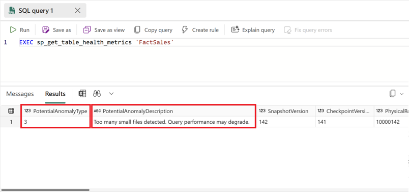Viewport: 409px width, 192px height.
Task: Copy the query text
Action: click(153, 30)
